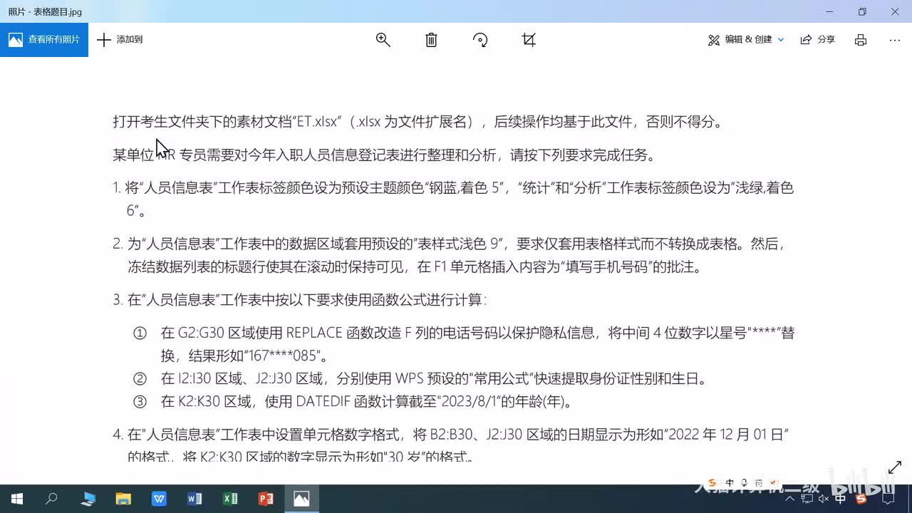Open the more options ellipsis menu

(x=895, y=40)
